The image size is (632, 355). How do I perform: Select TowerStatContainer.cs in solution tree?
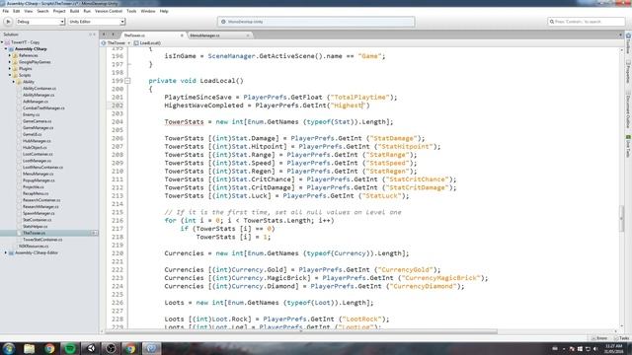(42, 240)
